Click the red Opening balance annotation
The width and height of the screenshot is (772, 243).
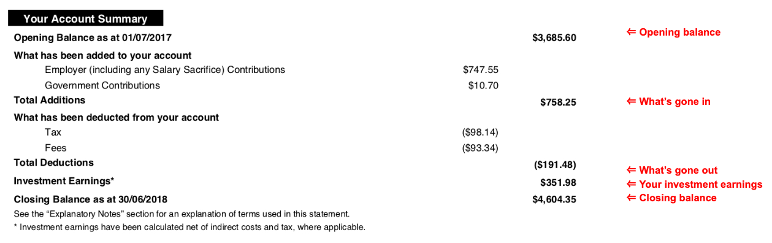pyautogui.click(x=673, y=32)
